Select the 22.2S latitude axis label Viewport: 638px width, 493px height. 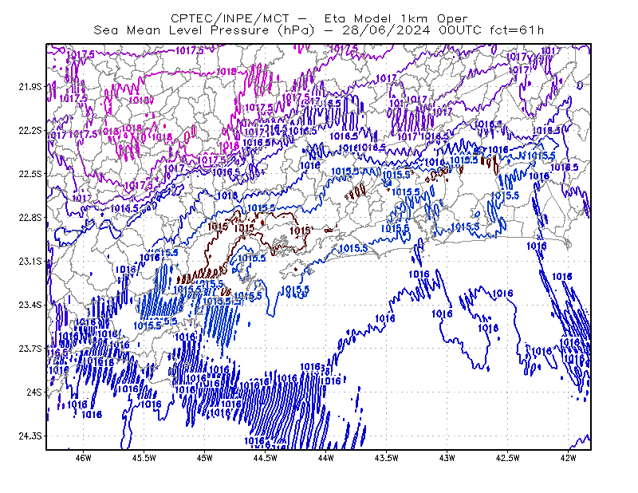(x=30, y=130)
